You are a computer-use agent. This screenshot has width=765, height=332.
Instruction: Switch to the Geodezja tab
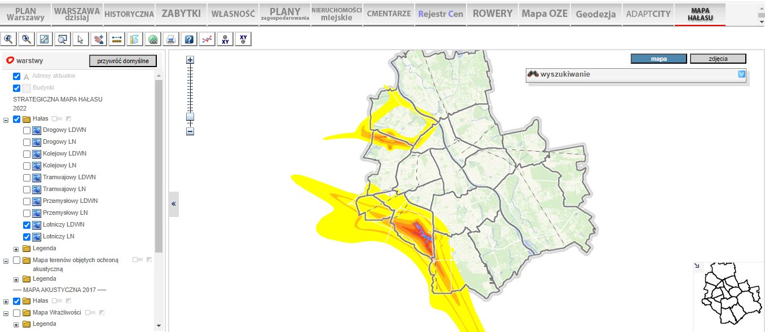pyautogui.click(x=596, y=14)
